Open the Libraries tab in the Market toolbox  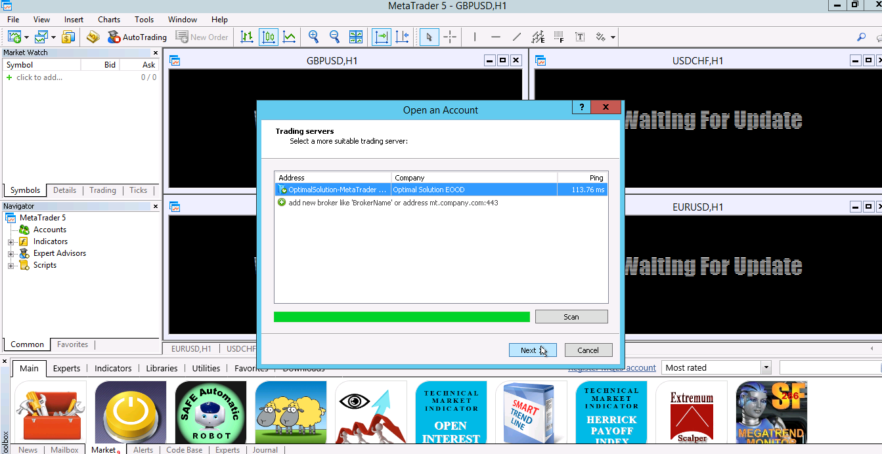[162, 368]
